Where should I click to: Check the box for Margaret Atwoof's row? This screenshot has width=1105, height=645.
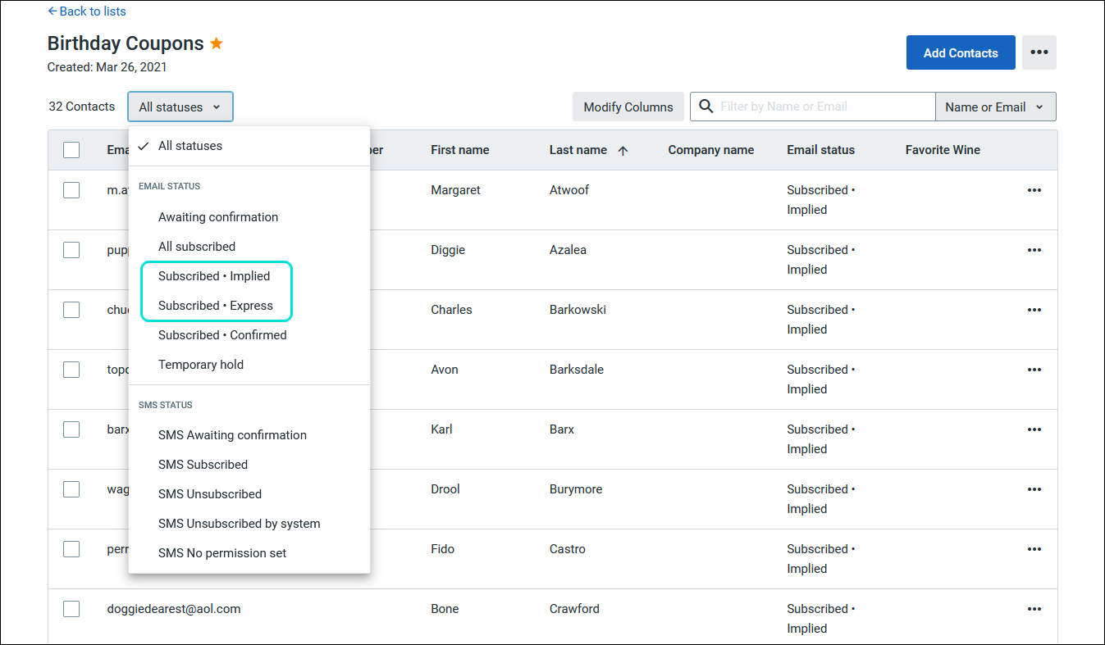coord(71,190)
